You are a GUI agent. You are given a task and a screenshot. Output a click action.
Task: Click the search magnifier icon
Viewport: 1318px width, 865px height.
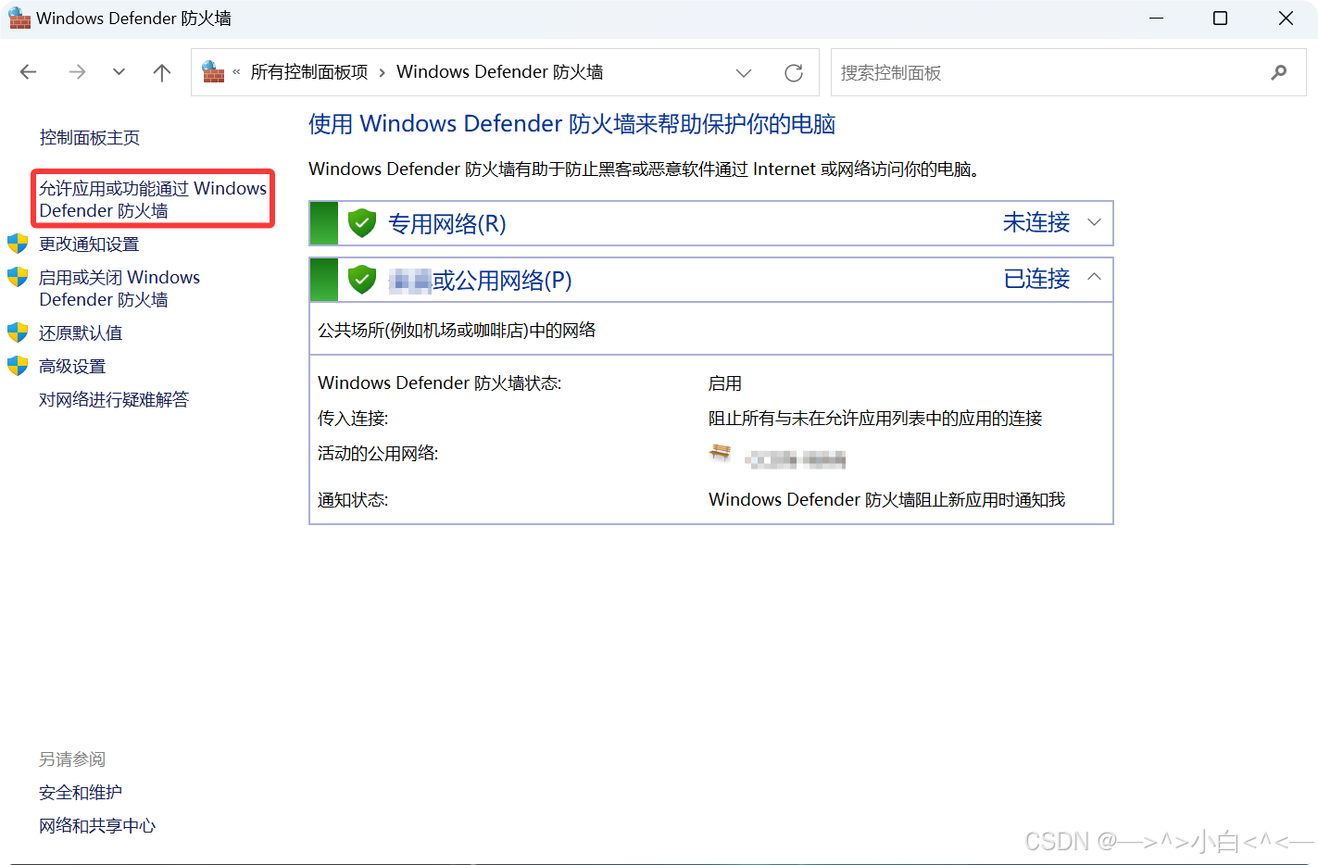tap(1279, 72)
